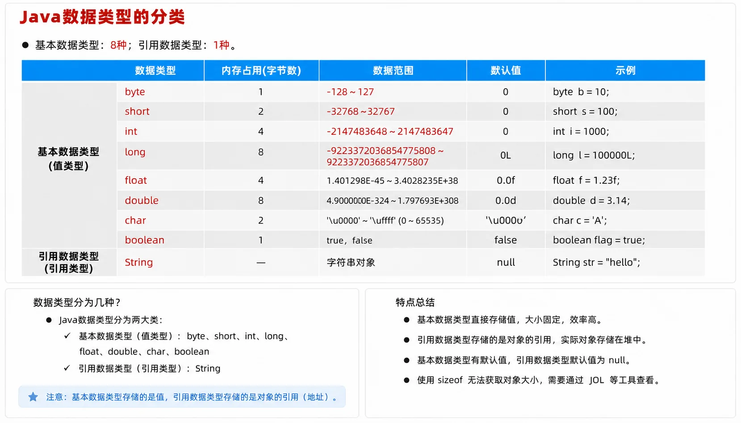Image resolution: width=741 pixels, height=423 pixels.
Task: Click the '数据类型' column header
Action: [x=155, y=70]
